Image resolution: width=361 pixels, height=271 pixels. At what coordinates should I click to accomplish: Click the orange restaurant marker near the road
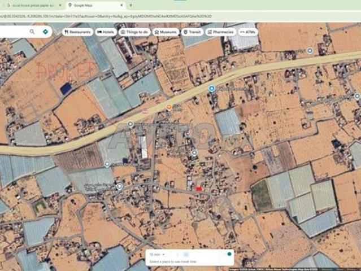coord(168,106)
